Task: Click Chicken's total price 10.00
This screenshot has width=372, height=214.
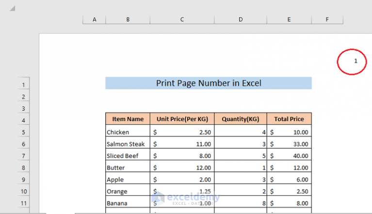Action: pyautogui.click(x=289, y=131)
